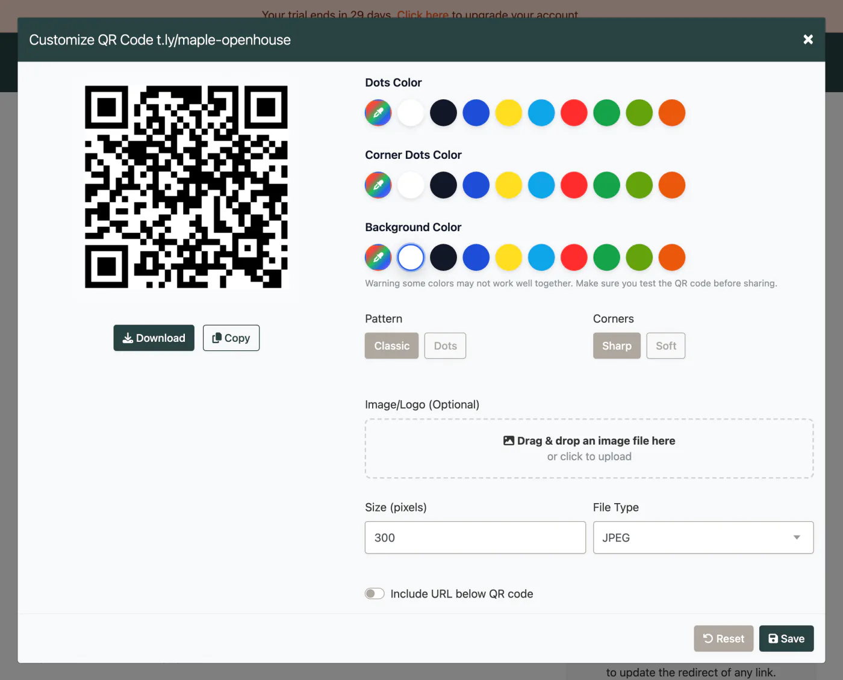Select the black Background Color swatch
Image resolution: width=843 pixels, height=680 pixels.
(443, 257)
